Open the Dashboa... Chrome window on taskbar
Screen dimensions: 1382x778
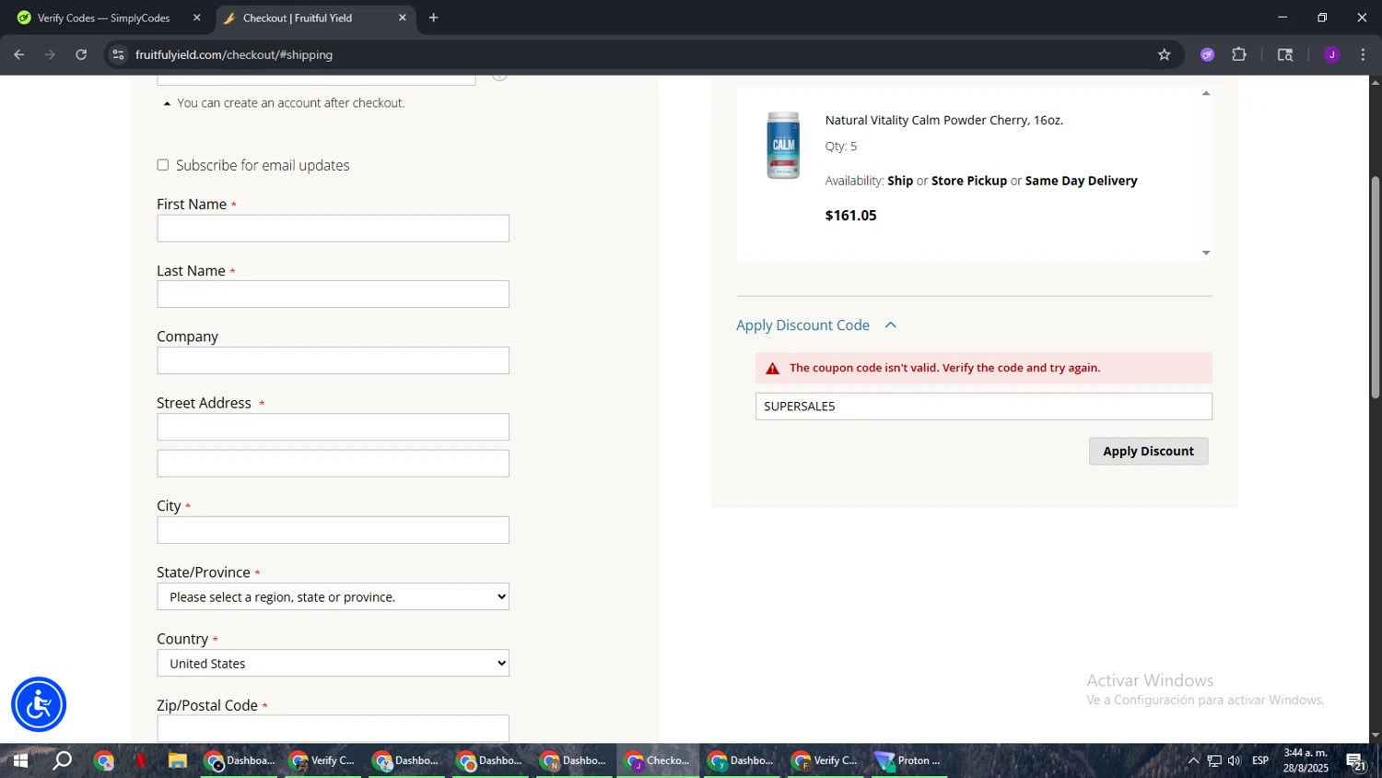[x=240, y=760]
